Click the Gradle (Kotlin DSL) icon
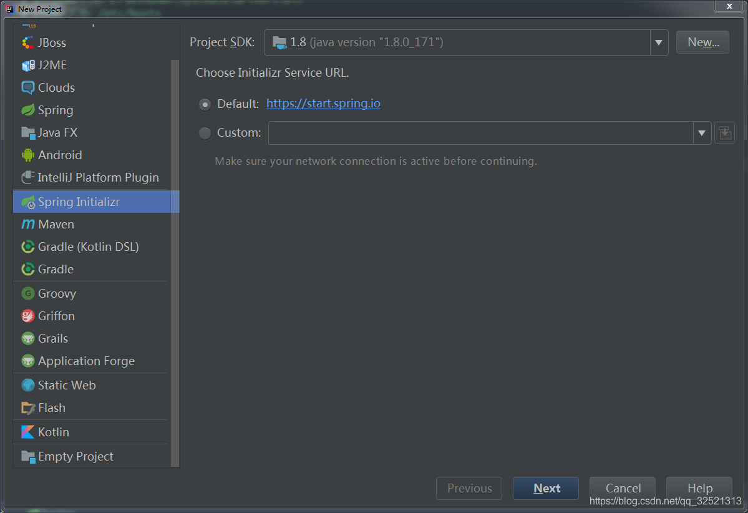Viewport: 748px width, 513px height. [27, 247]
